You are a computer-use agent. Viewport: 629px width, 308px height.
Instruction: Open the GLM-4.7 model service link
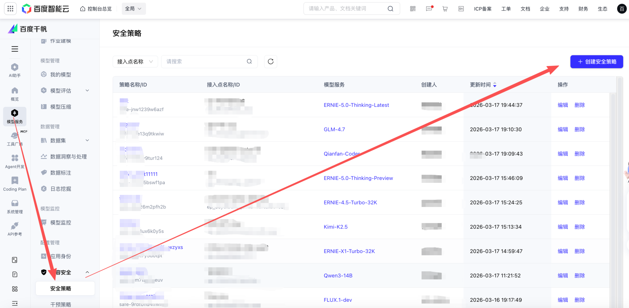pyautogui.click(x=334, y=129)
